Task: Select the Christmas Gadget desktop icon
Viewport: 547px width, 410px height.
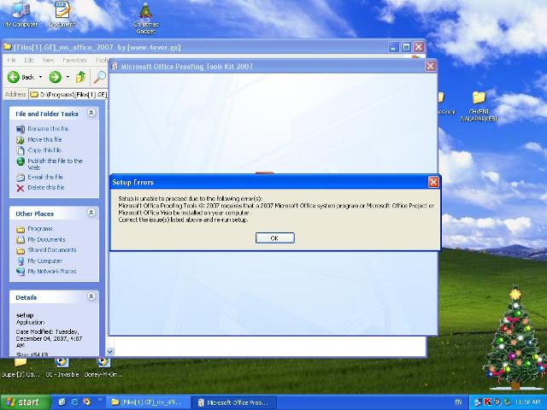Action: click(145, 18)
